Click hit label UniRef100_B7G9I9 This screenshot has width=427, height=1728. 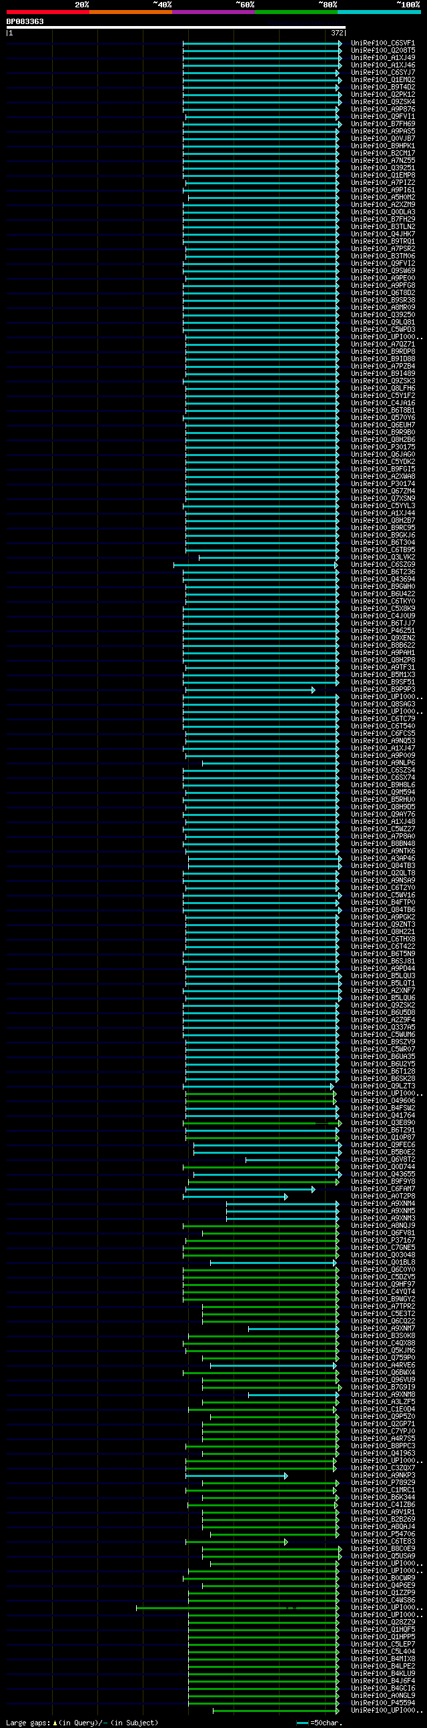pyautogui.click(x=383, y=1387)
